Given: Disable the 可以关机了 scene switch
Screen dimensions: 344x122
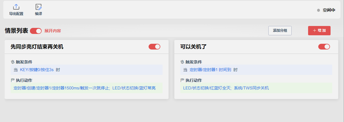Looking at the screenshot, I should pyautogui.click(x=324, y=47).
